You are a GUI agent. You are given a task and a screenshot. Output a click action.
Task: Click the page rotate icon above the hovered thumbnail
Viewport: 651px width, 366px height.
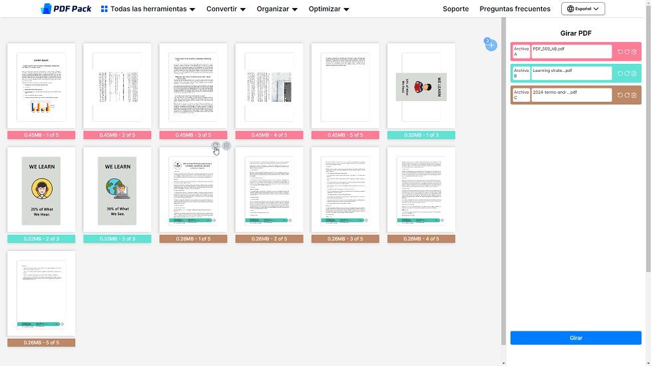pos(215,146)
